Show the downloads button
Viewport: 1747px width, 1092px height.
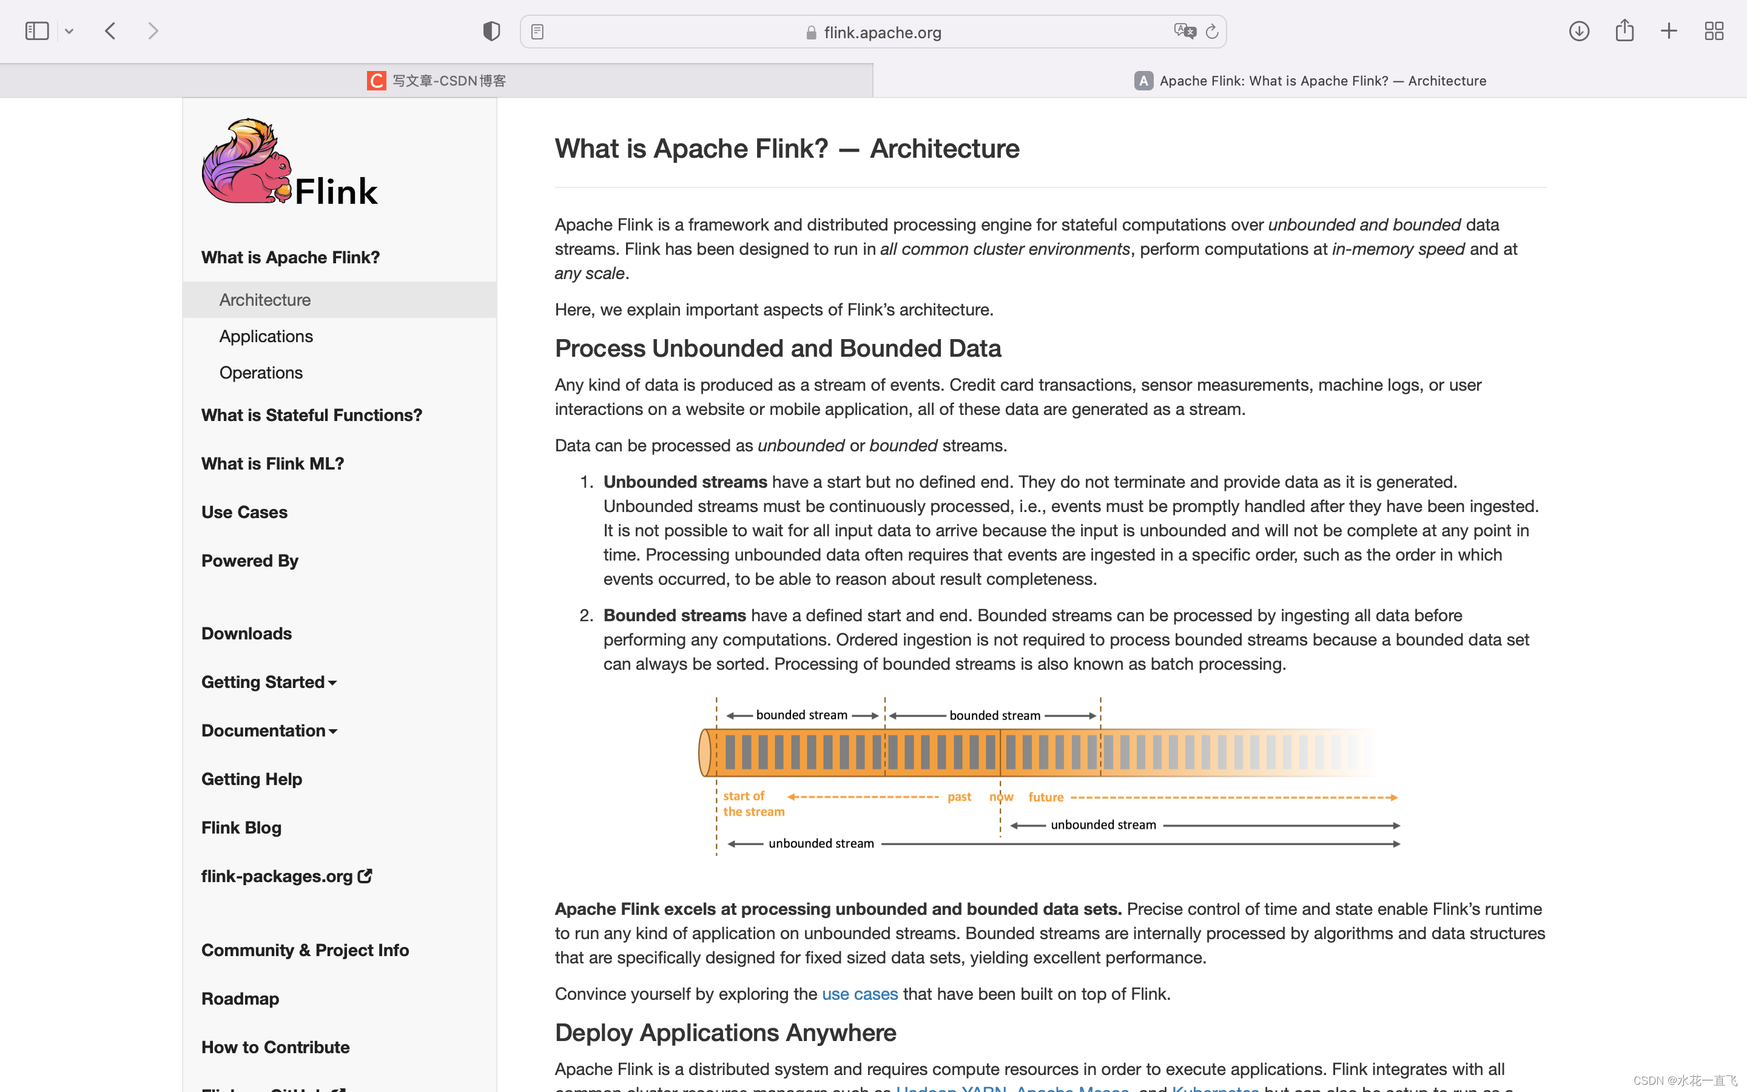[x=1579, y=31]
